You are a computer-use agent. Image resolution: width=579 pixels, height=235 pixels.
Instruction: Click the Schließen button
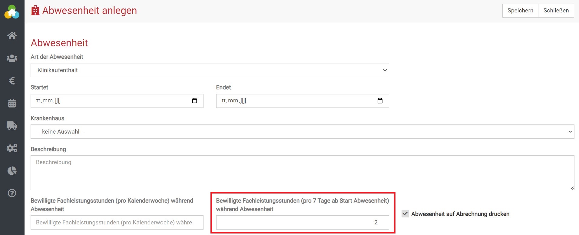point(556,11)
